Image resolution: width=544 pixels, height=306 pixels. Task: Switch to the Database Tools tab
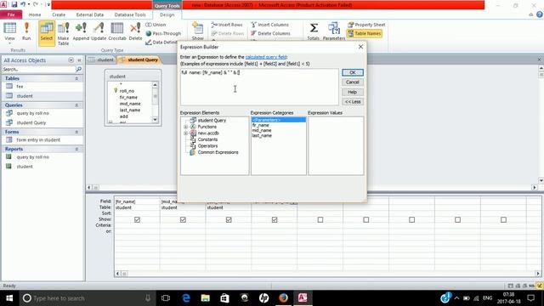pyautogui.click(x=130, y=14)
